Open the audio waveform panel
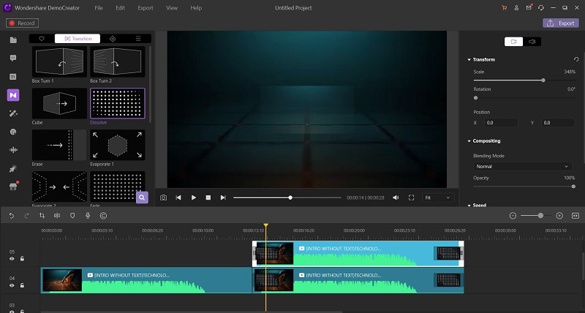Image resolution: width=585 pixels, height=313 pixels. (13, 150)
